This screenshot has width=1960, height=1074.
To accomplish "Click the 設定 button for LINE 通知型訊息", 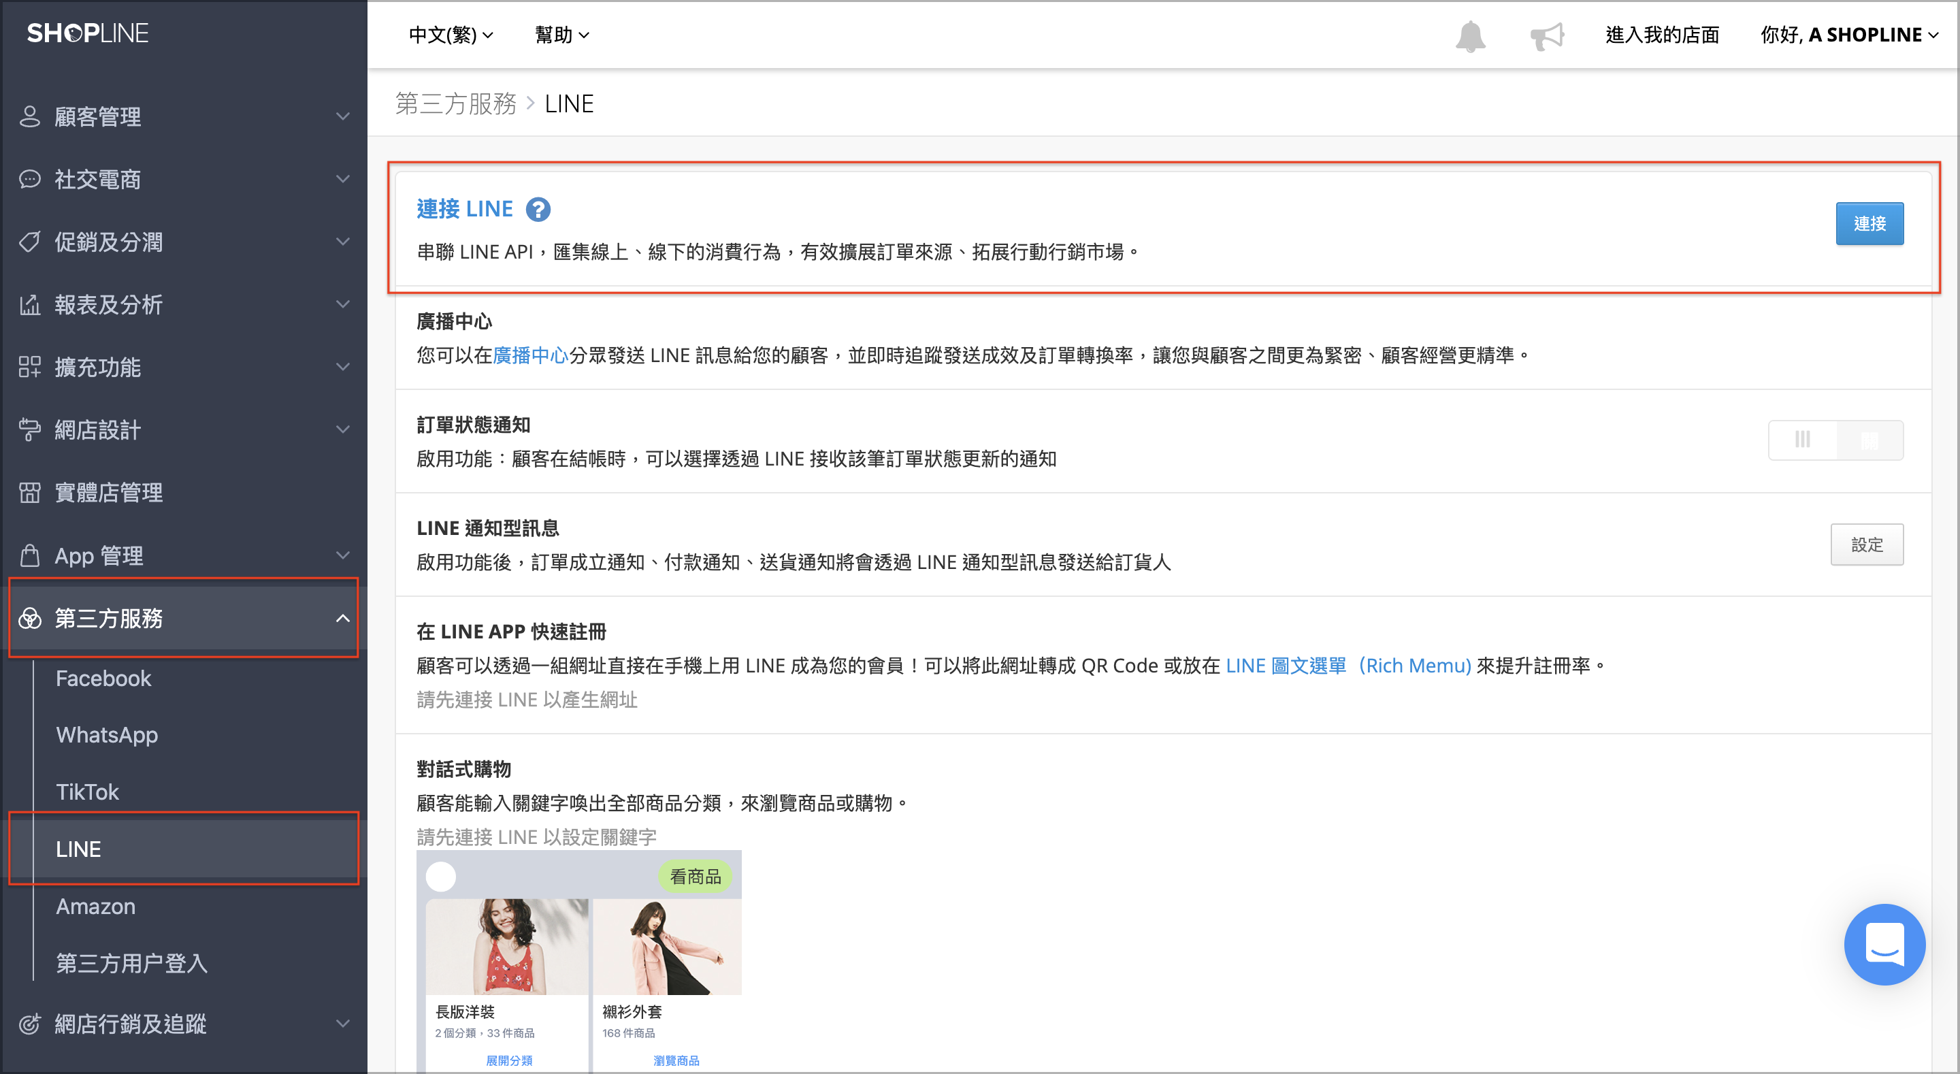I will (1866, 544).
